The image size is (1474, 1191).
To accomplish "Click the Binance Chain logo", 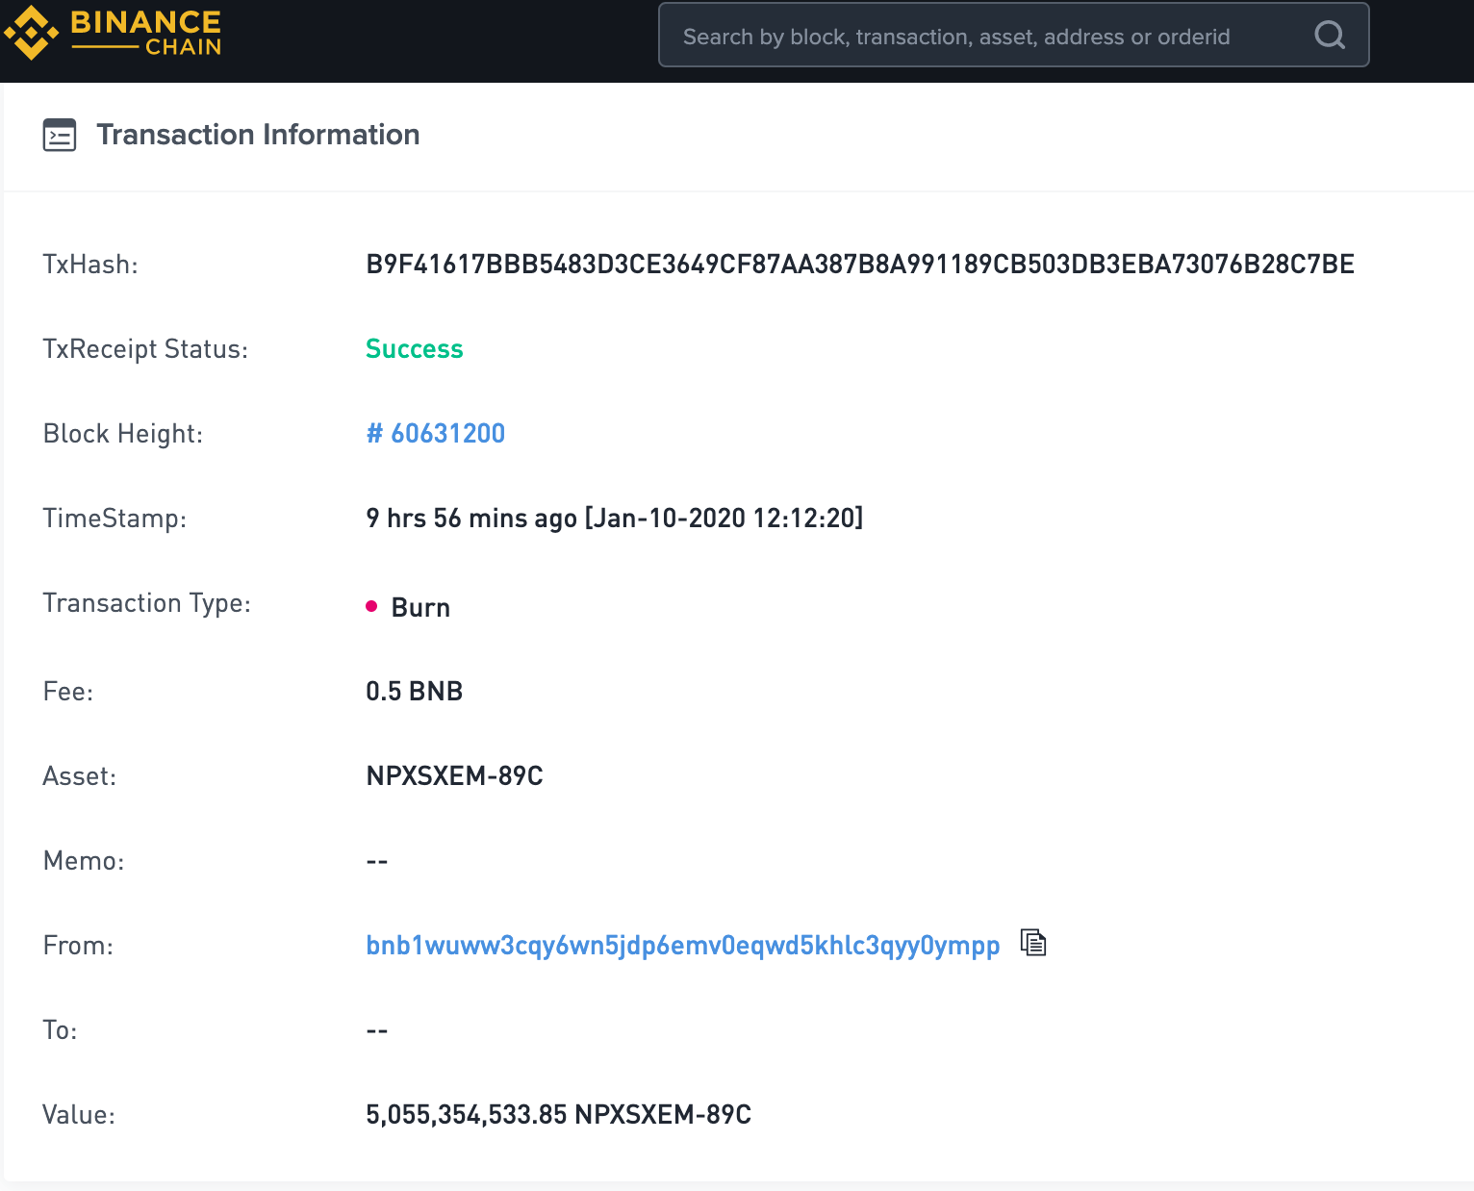I will (114, 33).
